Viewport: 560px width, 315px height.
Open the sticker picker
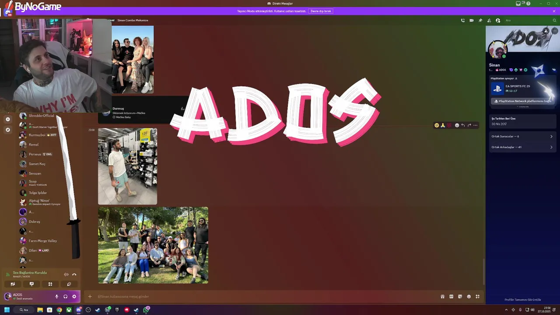(x=460, y=296)
